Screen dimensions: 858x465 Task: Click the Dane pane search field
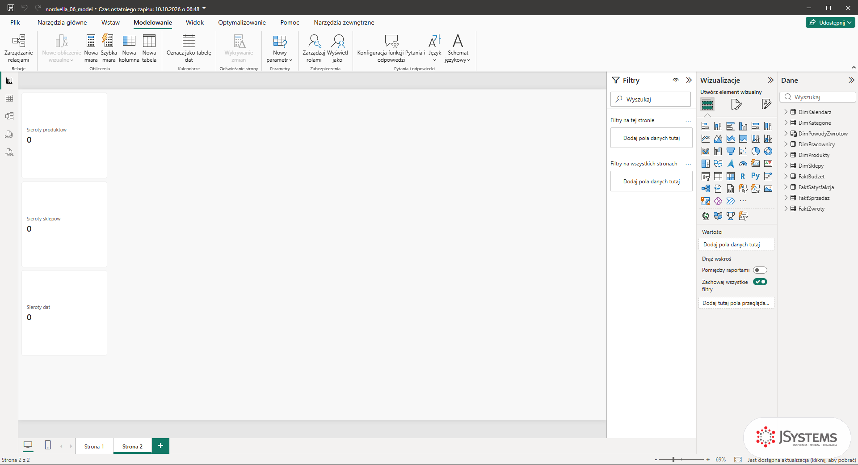[x=818, y=97]
